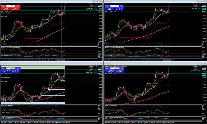Decrease lot volume arrow in GBPCHF chart
The image size is (207, 124).
[7, 6]
